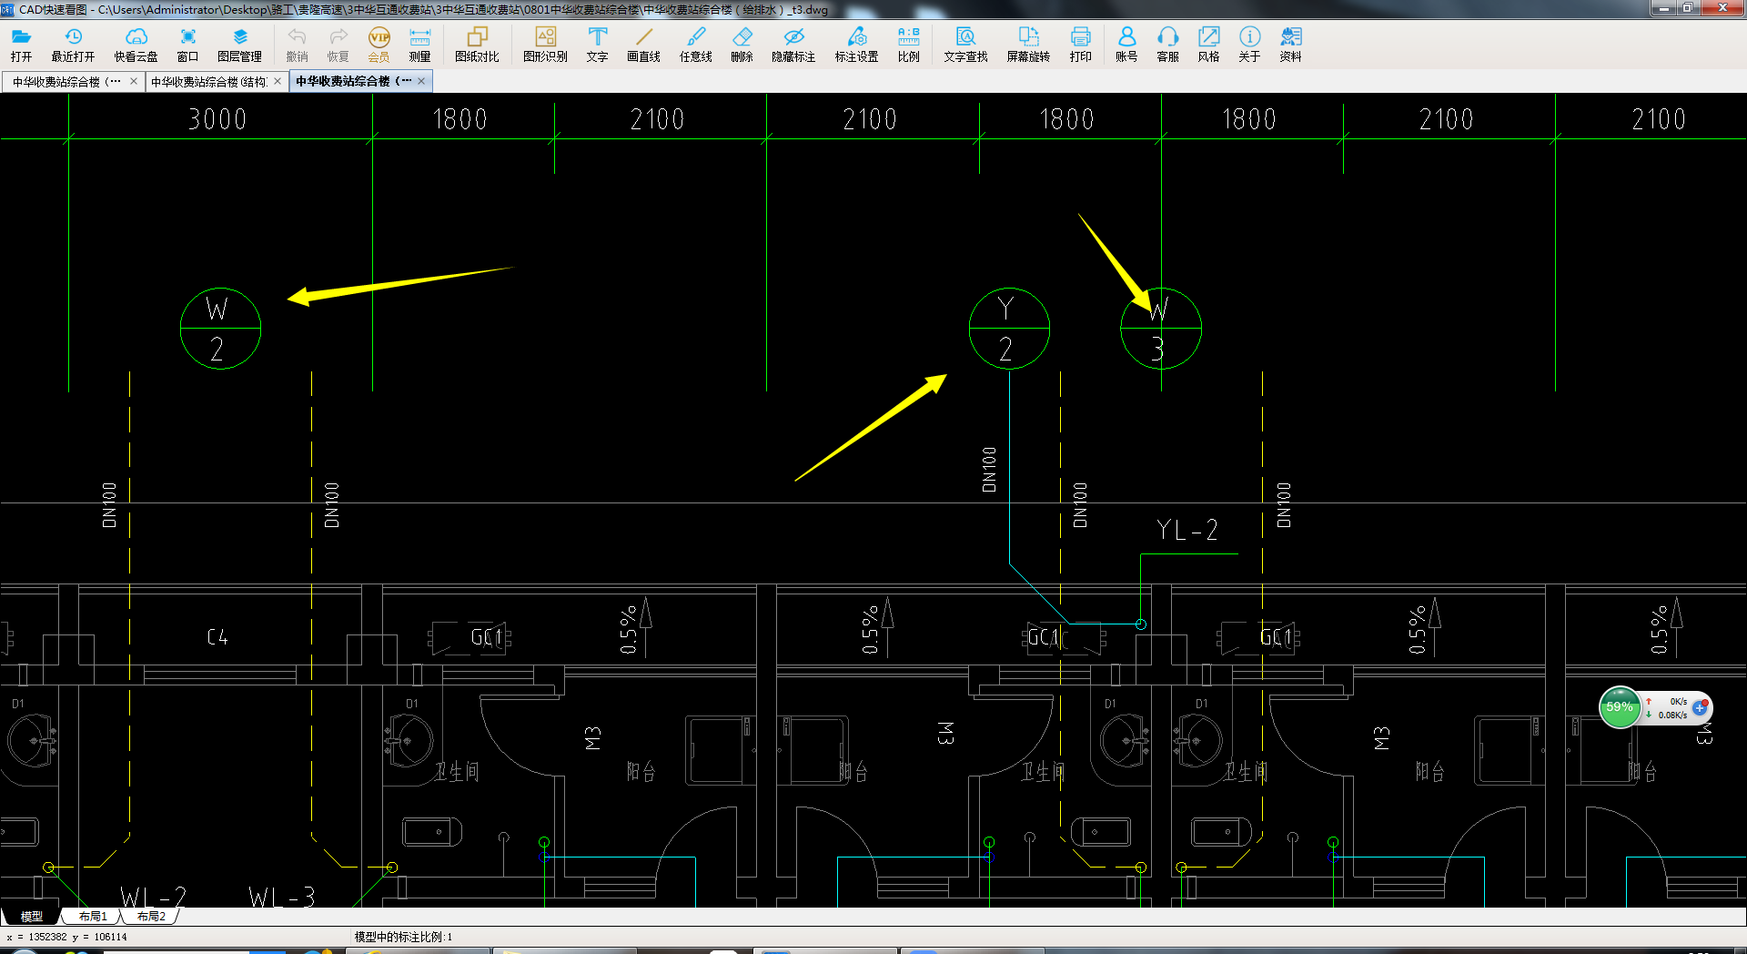Open the 关于 about dialog
This screenshot has height=954, width=1747.
point(1249,45)
